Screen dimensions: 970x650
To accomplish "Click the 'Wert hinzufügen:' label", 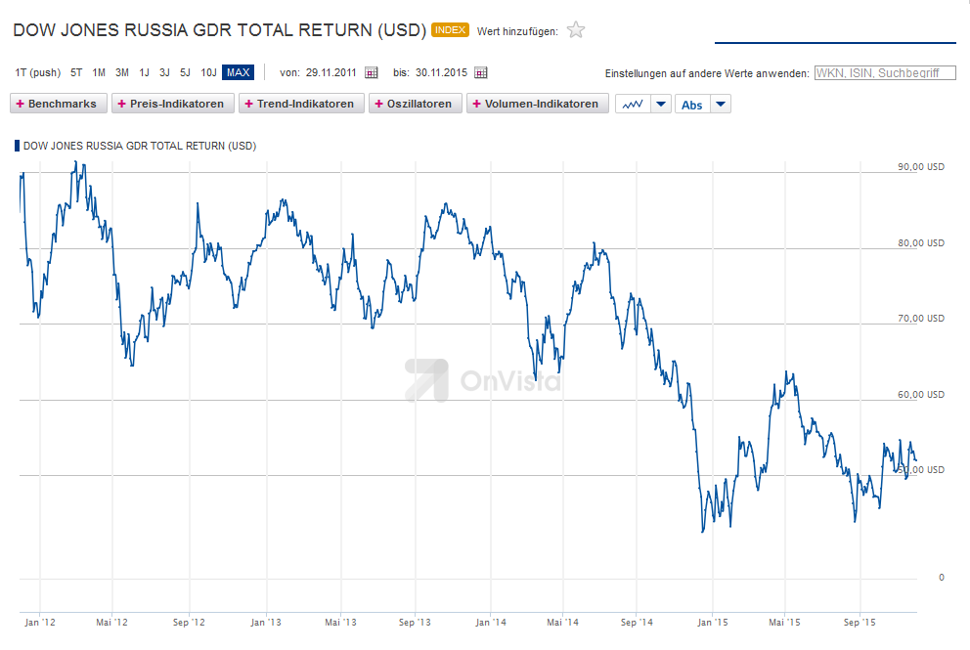I will coord(517,31).
